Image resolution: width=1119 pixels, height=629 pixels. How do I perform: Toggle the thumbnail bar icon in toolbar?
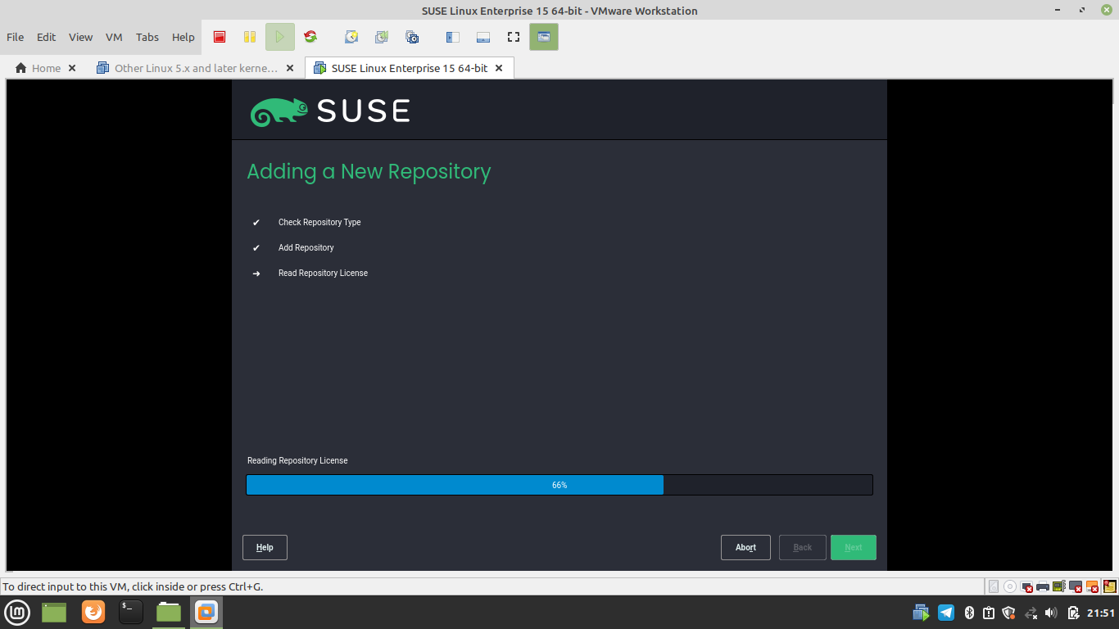tap(483, 37)
